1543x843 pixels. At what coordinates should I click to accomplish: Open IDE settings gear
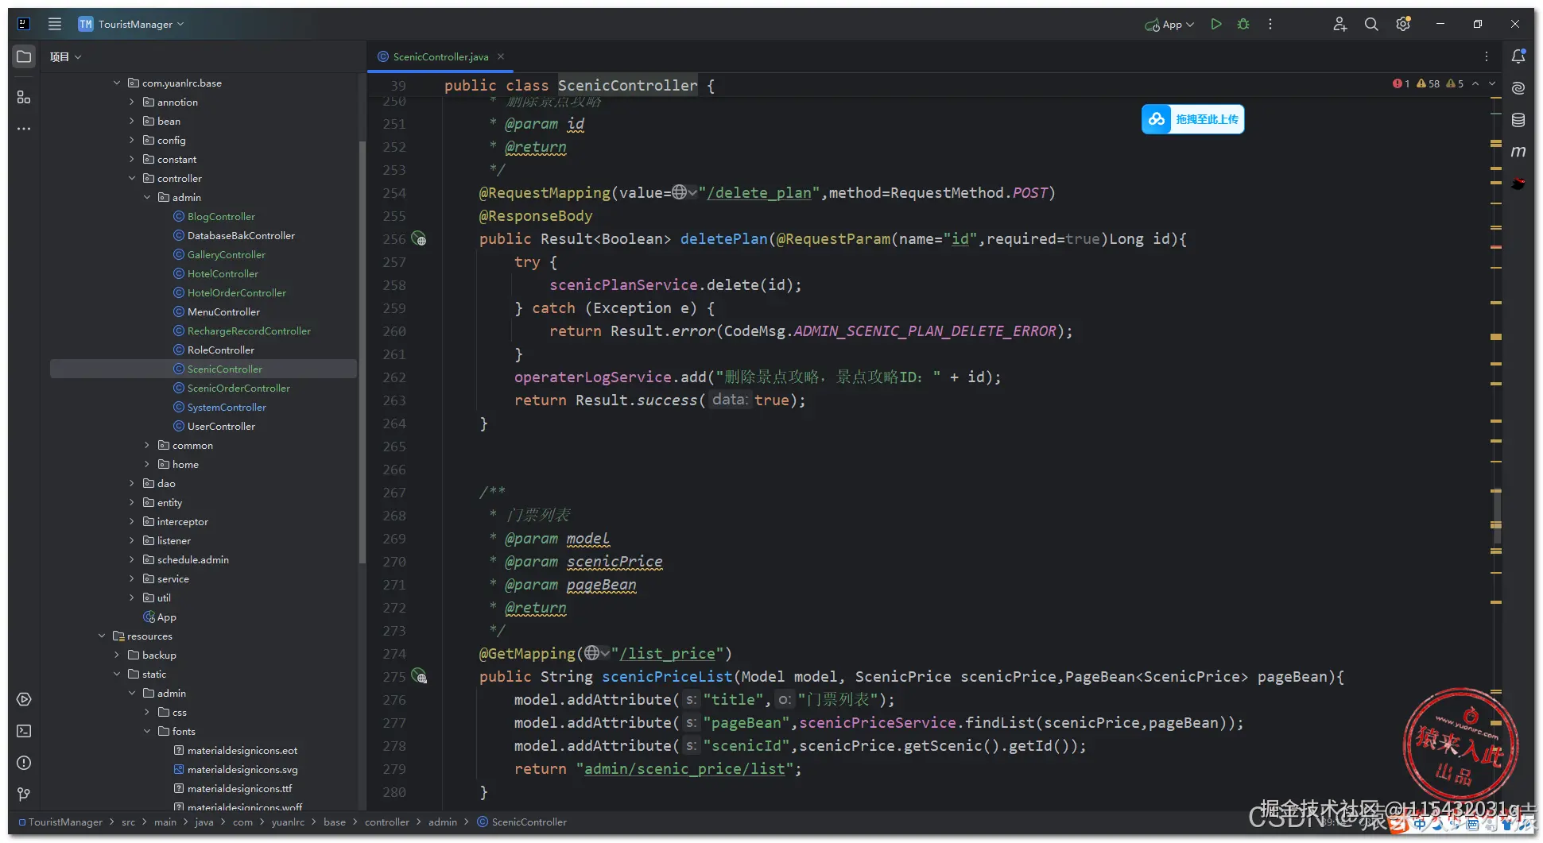(1403, 24)
